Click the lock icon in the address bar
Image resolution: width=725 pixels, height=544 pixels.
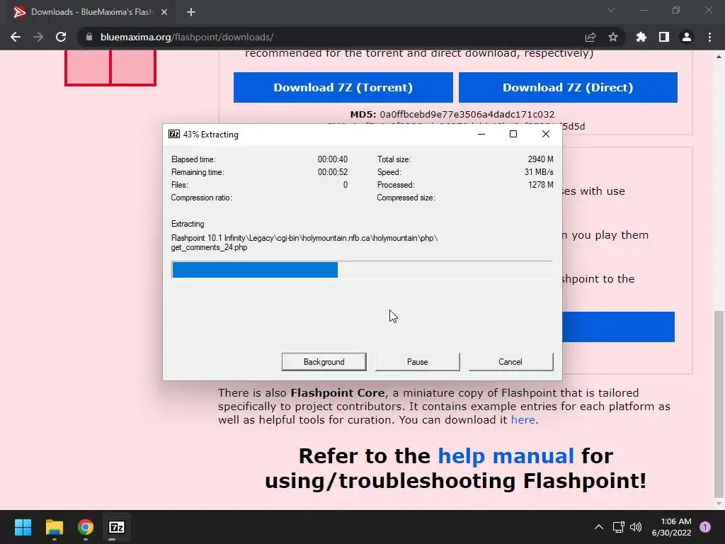point(89,37)
